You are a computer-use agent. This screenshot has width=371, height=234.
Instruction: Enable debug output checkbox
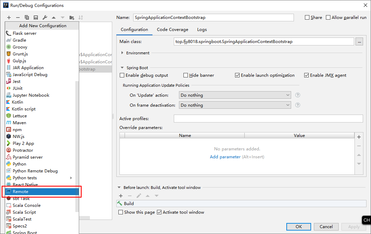122,75
